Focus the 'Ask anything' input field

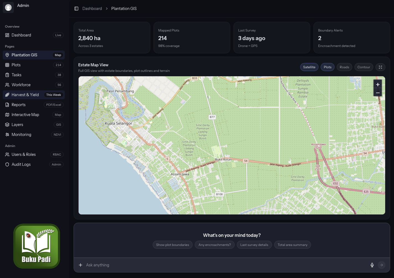tap(225, 265)
